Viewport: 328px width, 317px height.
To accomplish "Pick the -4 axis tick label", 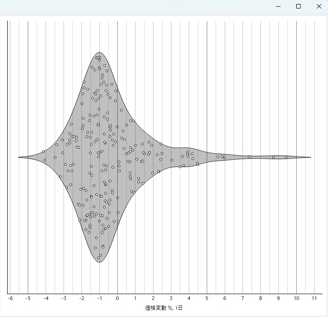I will [46, 298].
